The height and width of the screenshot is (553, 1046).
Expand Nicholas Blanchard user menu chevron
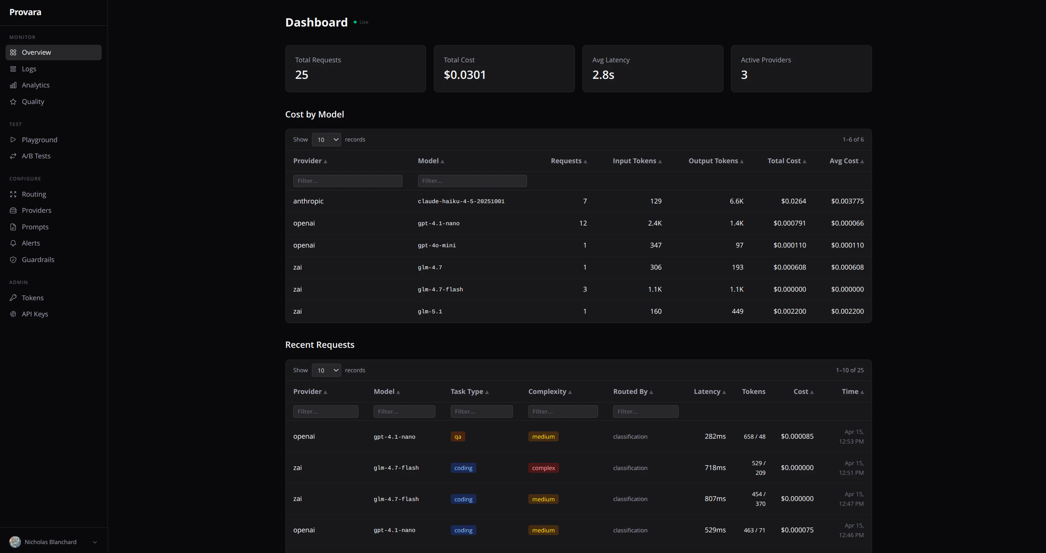point(95,542)
